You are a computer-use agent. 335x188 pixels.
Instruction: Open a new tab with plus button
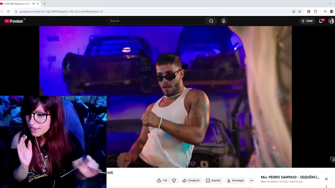pos(44,4)
